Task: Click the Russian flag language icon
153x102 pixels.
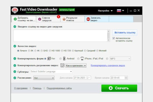Action: coord(119,10)
